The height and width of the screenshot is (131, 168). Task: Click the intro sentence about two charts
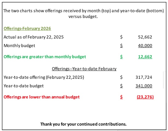coord(84,14)
